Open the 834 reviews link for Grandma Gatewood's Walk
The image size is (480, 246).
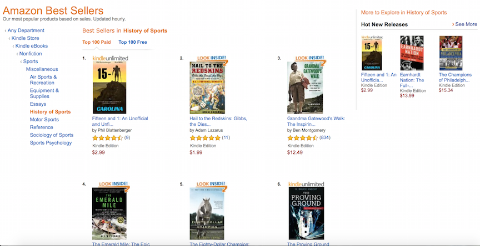tap(325, 137)
